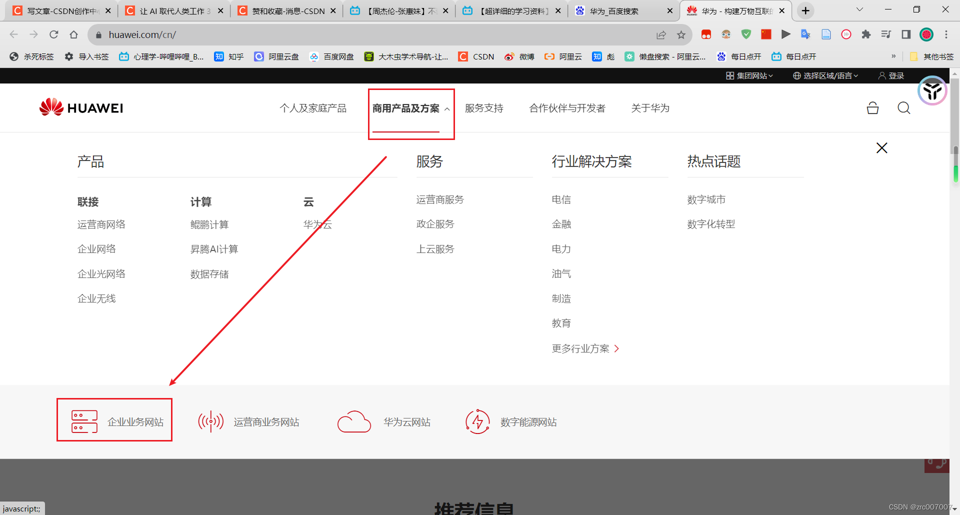Open 华为云网站 cloud icon link
960x515 pixels.
click(384, 422)
